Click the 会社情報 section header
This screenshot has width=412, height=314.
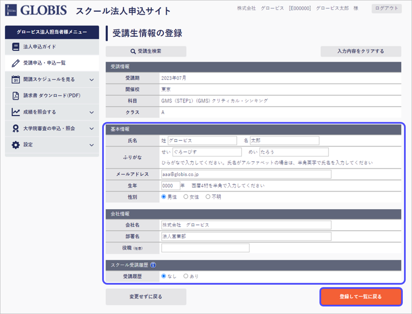(x=253, y=214)
